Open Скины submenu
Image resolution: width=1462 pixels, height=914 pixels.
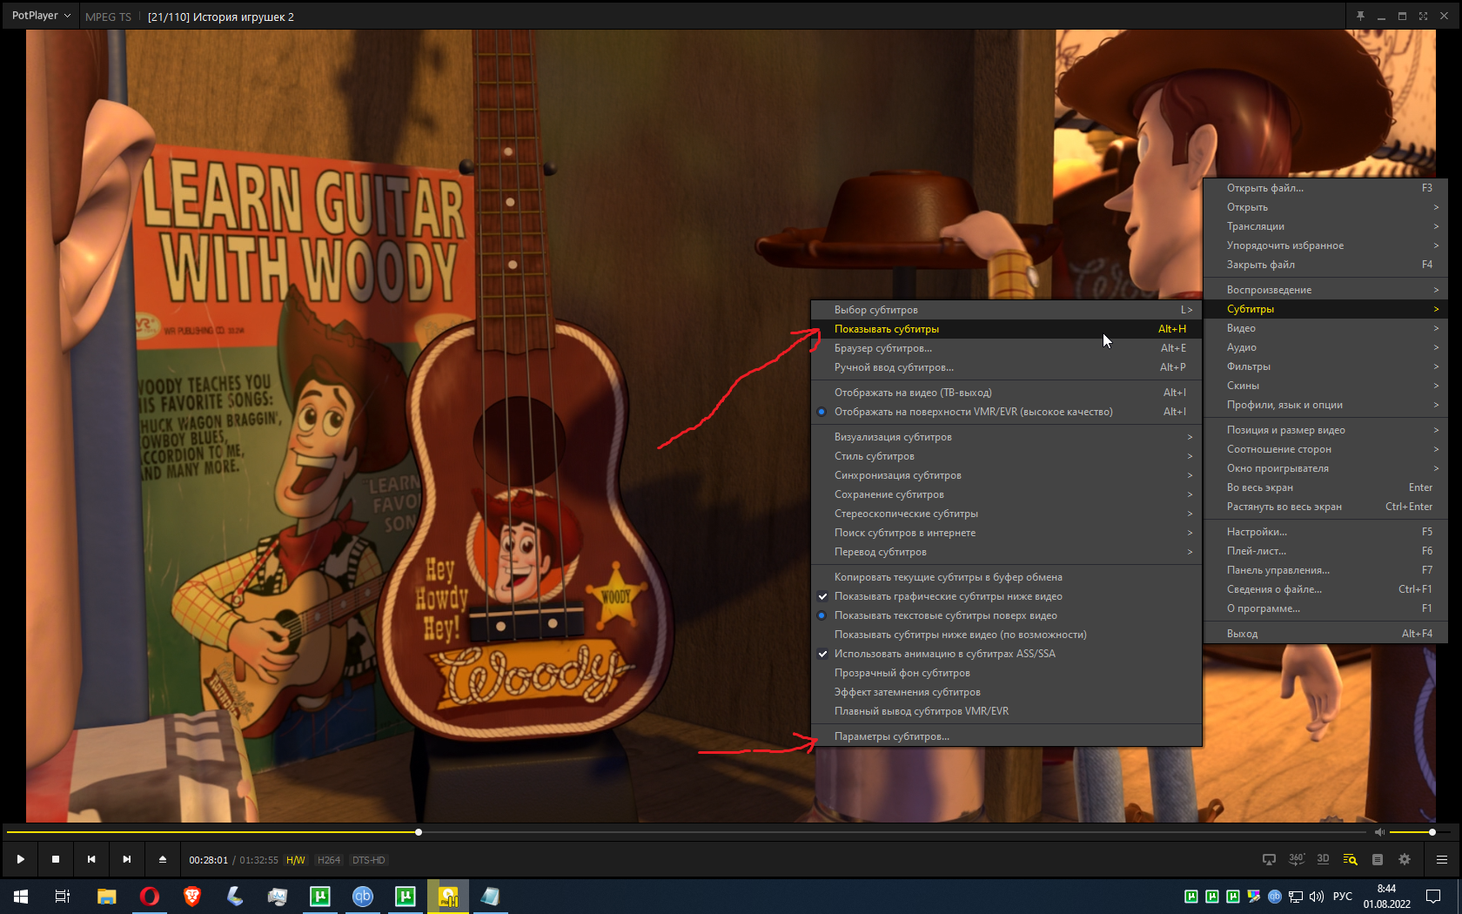[1325, 386]
